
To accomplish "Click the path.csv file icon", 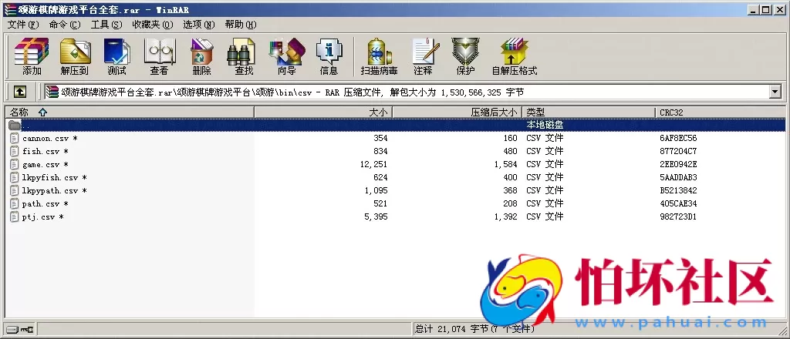I will pyautogui.click(x=14, y=203).
